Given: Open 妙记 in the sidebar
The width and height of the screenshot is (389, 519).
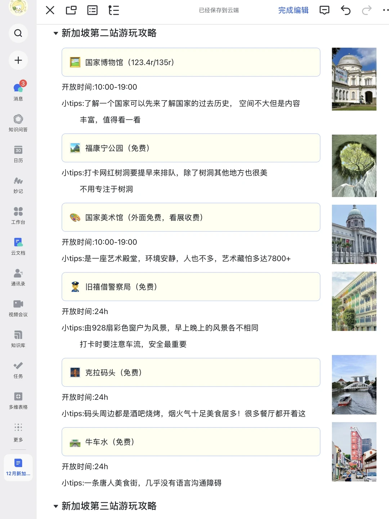Looking at the screenshot, I should point(18,185).
